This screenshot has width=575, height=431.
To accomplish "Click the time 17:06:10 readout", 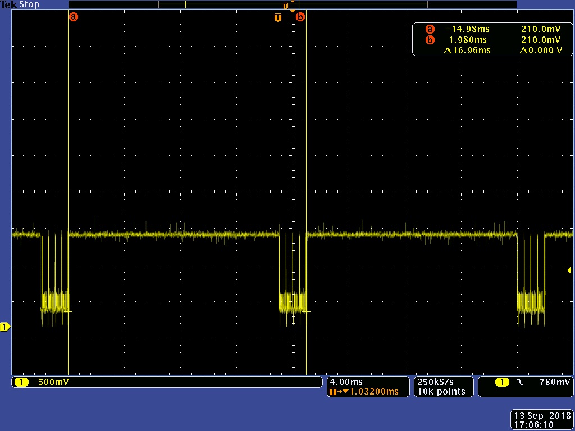I will click(x=534, y=425).
